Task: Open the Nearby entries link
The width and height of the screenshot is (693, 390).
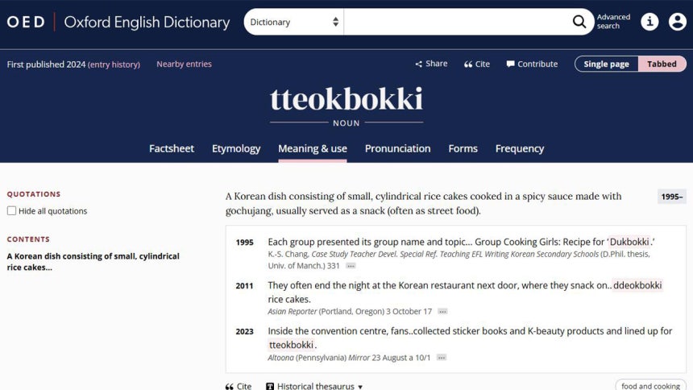Action: [184, 64]
